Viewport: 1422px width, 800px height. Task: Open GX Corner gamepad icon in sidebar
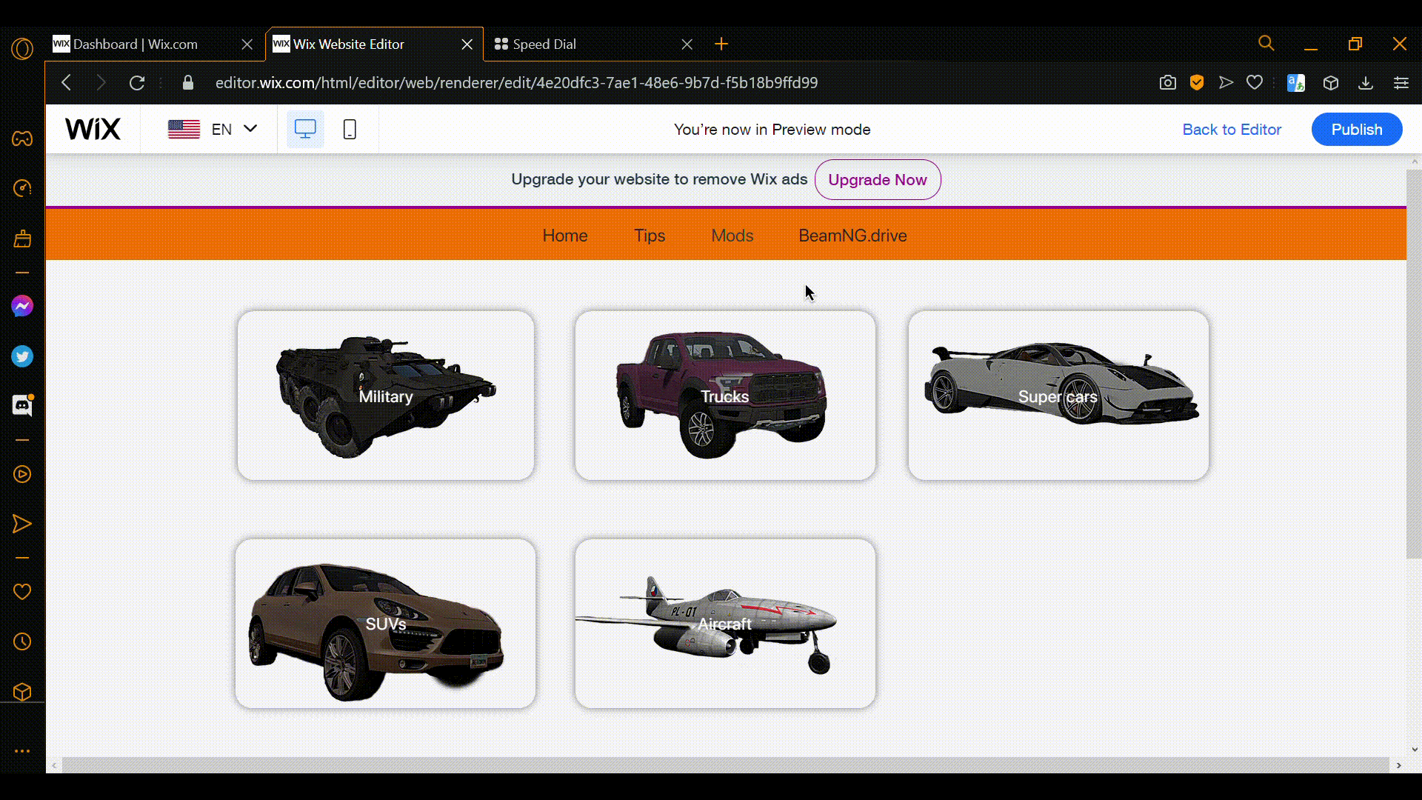click(22, 139)
